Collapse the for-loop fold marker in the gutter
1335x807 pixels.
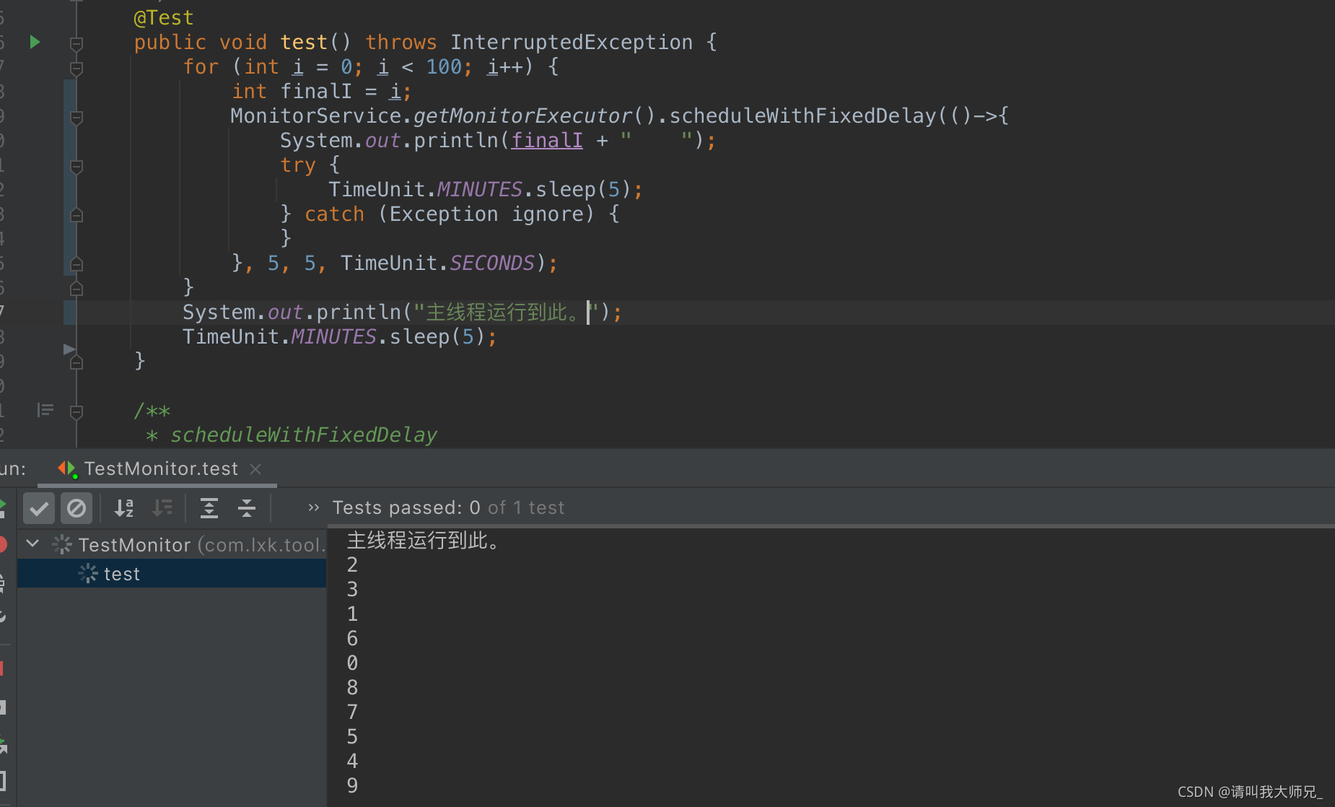76,69
